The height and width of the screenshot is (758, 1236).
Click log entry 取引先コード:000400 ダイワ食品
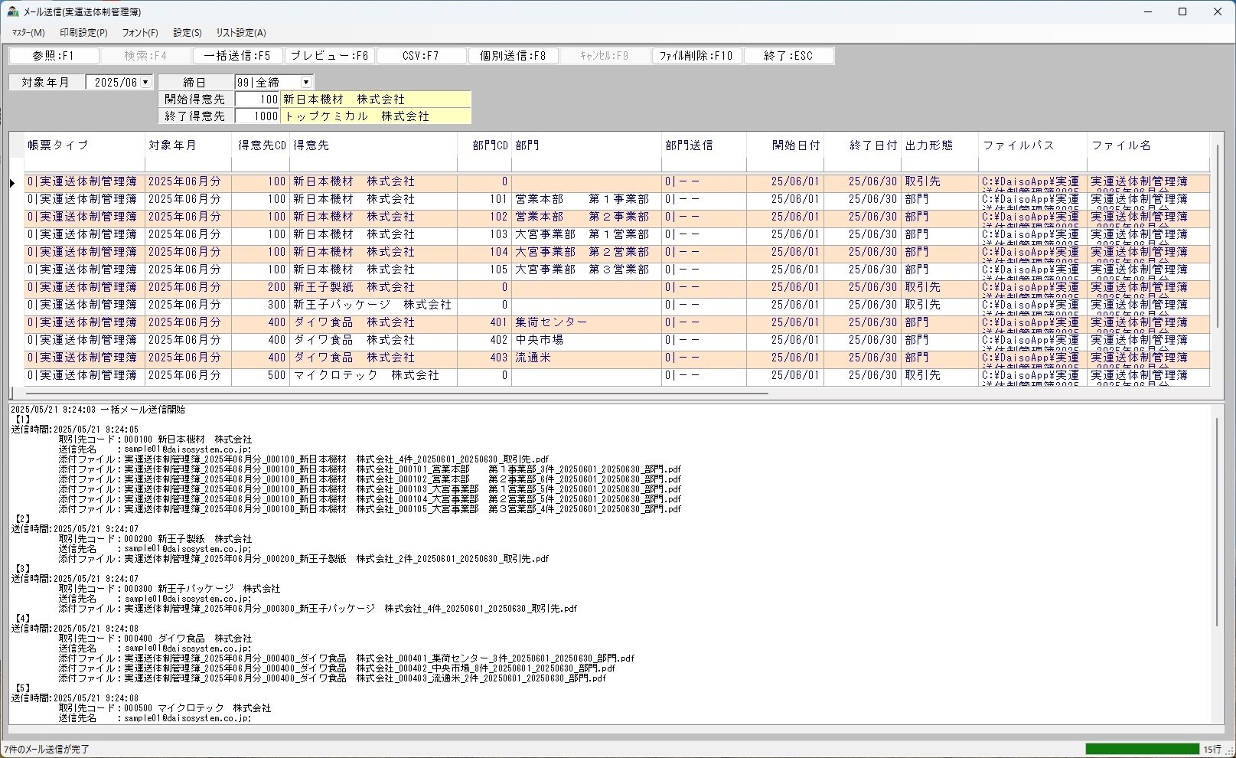point(155,639)
